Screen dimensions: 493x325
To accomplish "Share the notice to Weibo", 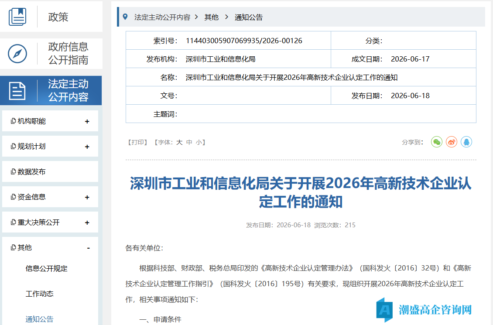I will tap(452, 142).
